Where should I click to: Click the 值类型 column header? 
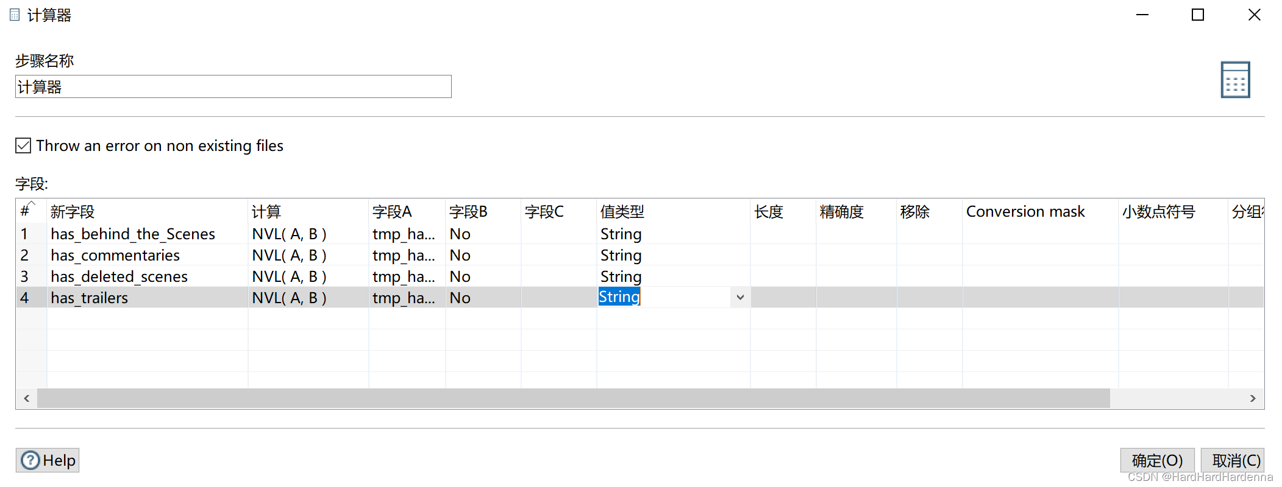point(674,211)
